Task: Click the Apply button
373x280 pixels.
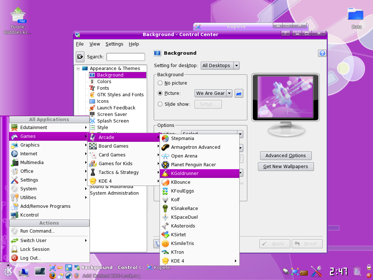Action: coord(275,244)
